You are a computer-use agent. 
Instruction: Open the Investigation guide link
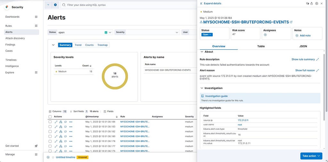click(x=216, y=96)
